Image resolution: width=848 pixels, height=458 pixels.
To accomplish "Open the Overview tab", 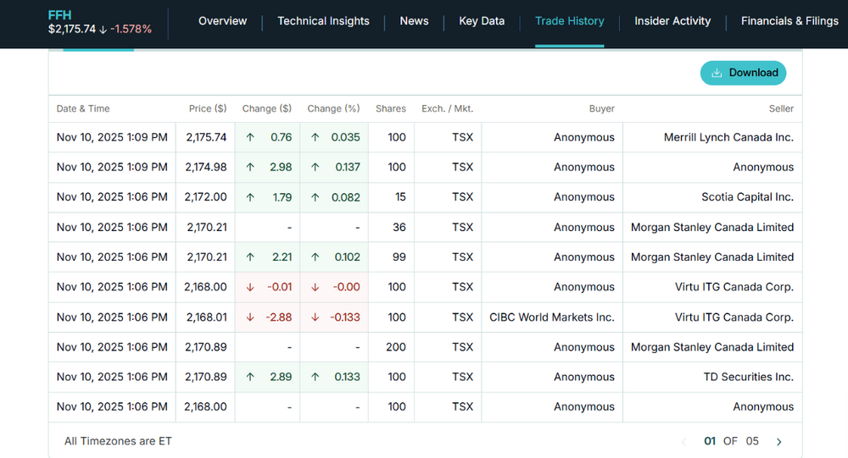I will click(x=222, y=21).
